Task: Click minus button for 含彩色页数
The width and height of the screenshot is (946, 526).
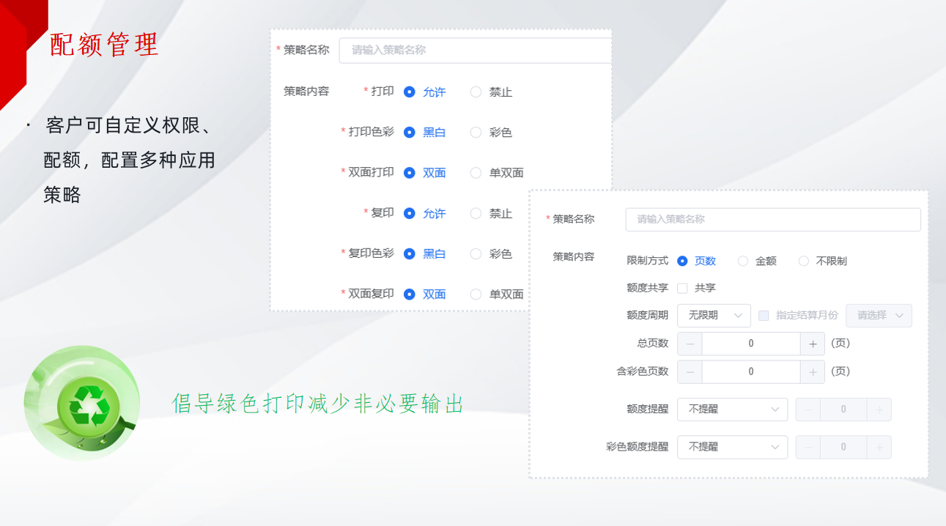Action: tap(690, 372)
